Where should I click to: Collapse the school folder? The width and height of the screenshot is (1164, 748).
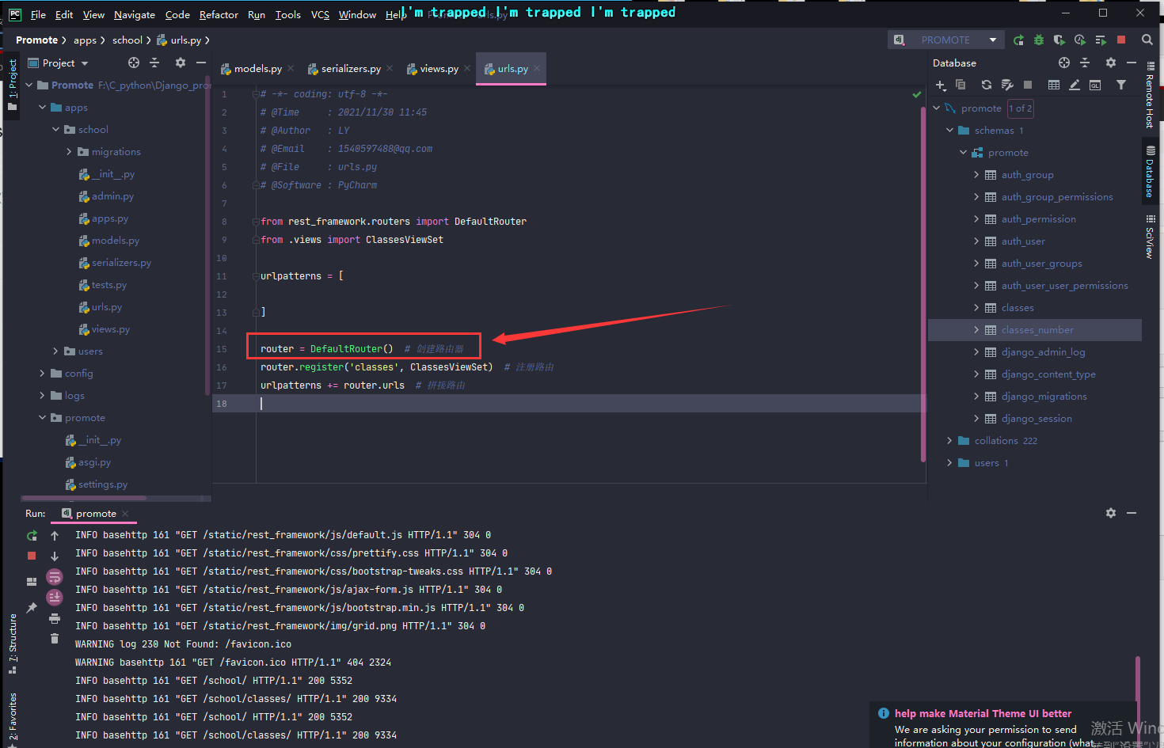tap(55, 129)
